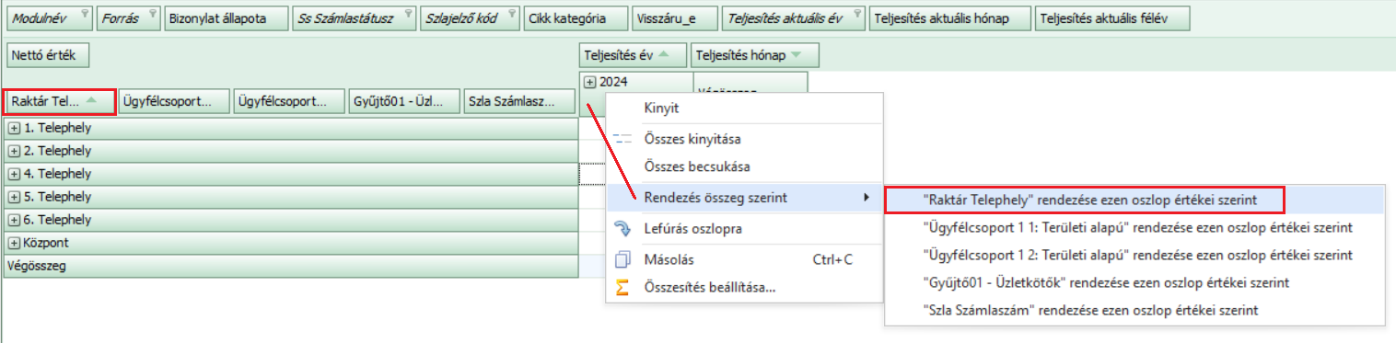Click the Ss Számlastátusz field button
Viewport: 1396px width, 343px height.
[354, 18]
